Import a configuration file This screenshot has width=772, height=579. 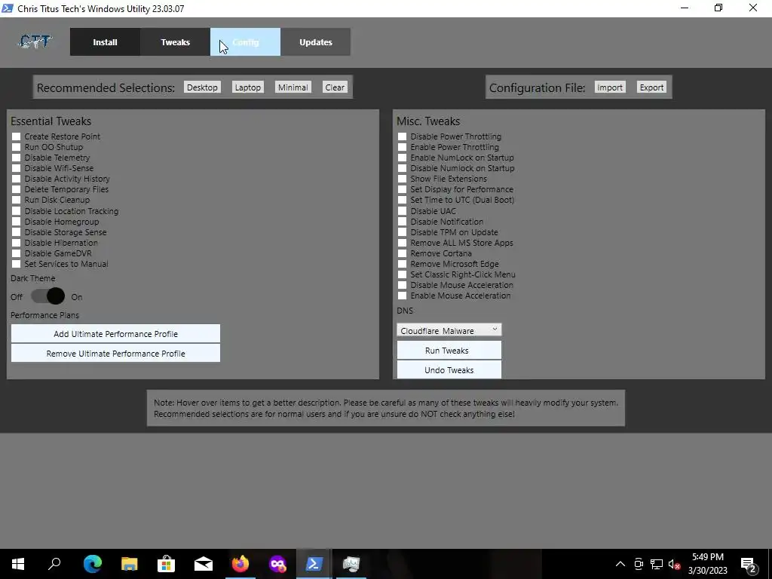tap(610, 87)
